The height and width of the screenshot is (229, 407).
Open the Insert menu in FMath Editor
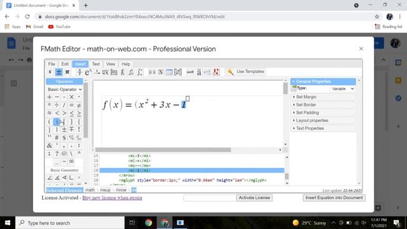click(80, 64)
